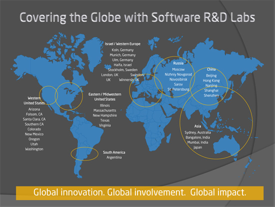Select 'Massachusetts' text

(104, 110)
